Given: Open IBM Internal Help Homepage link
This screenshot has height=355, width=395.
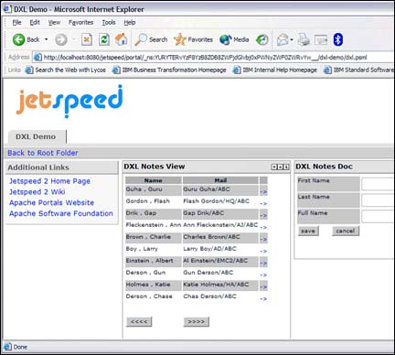Looking at the screenshot, I should pos(275,70).
